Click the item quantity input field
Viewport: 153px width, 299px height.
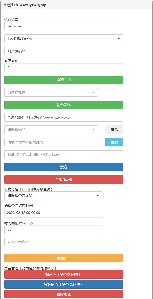pos(64,155)
